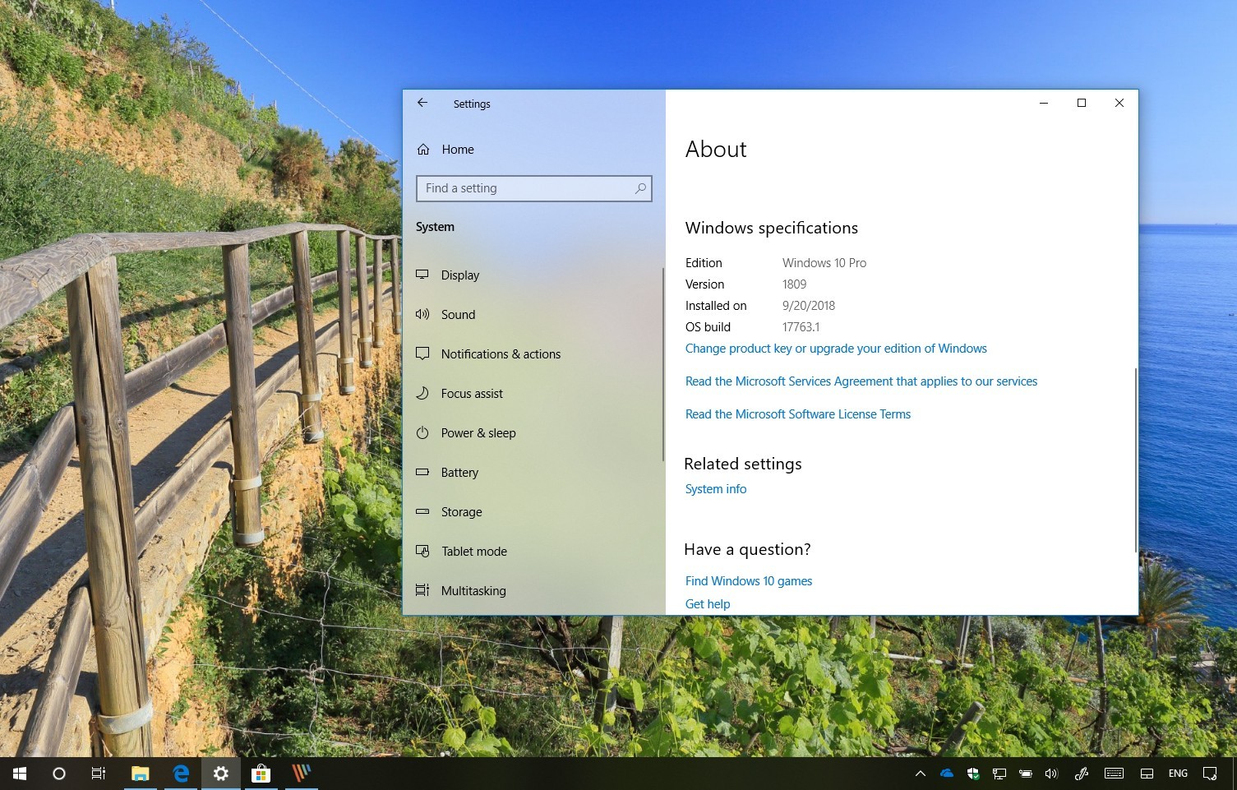Click the Settings gear on taskbar
Viewport: 1237px width, 790px height.
[221, 774]
